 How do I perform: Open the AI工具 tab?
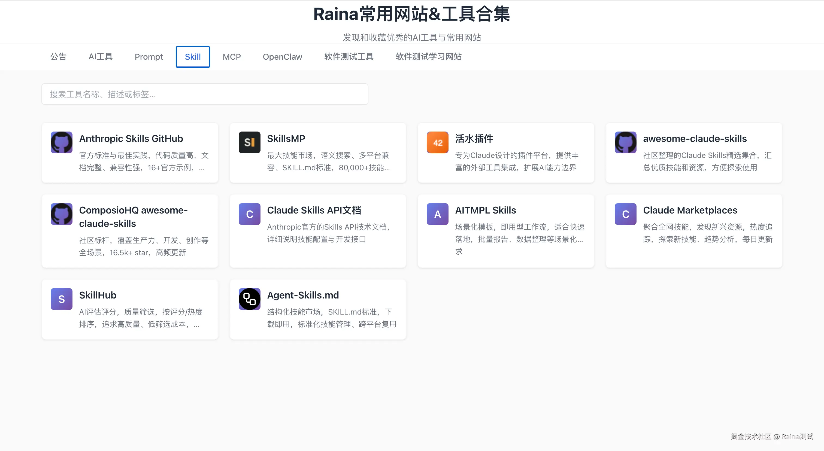click(x=101, y=57)
